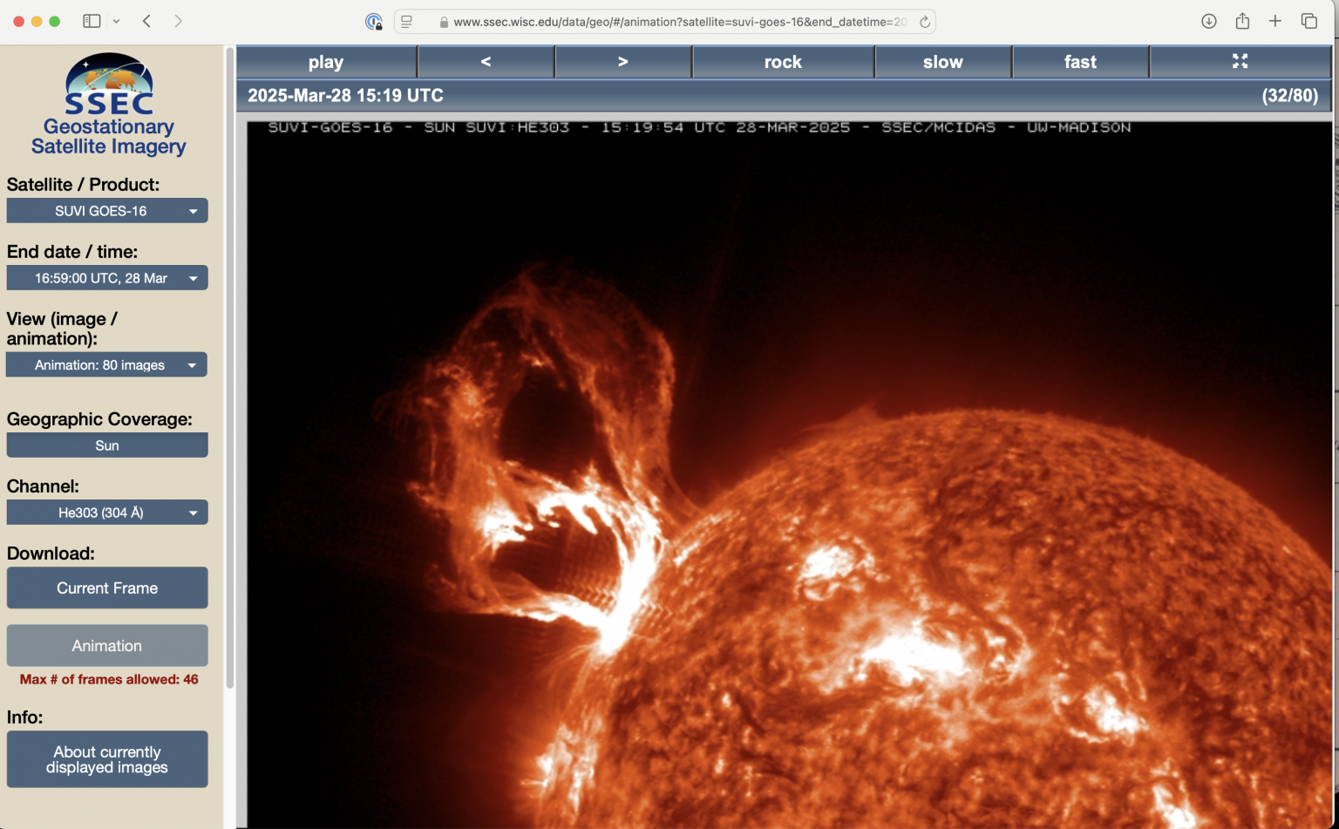Click the disabled Animation download button
The width and height of the screenshot is (1339, 829).
[x=107, y=646]
